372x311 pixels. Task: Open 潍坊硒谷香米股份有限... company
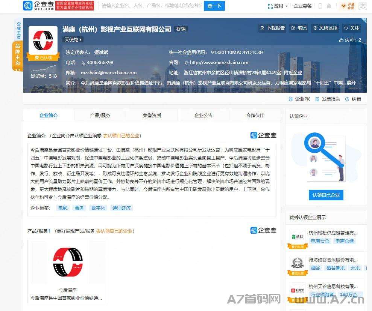333,260
